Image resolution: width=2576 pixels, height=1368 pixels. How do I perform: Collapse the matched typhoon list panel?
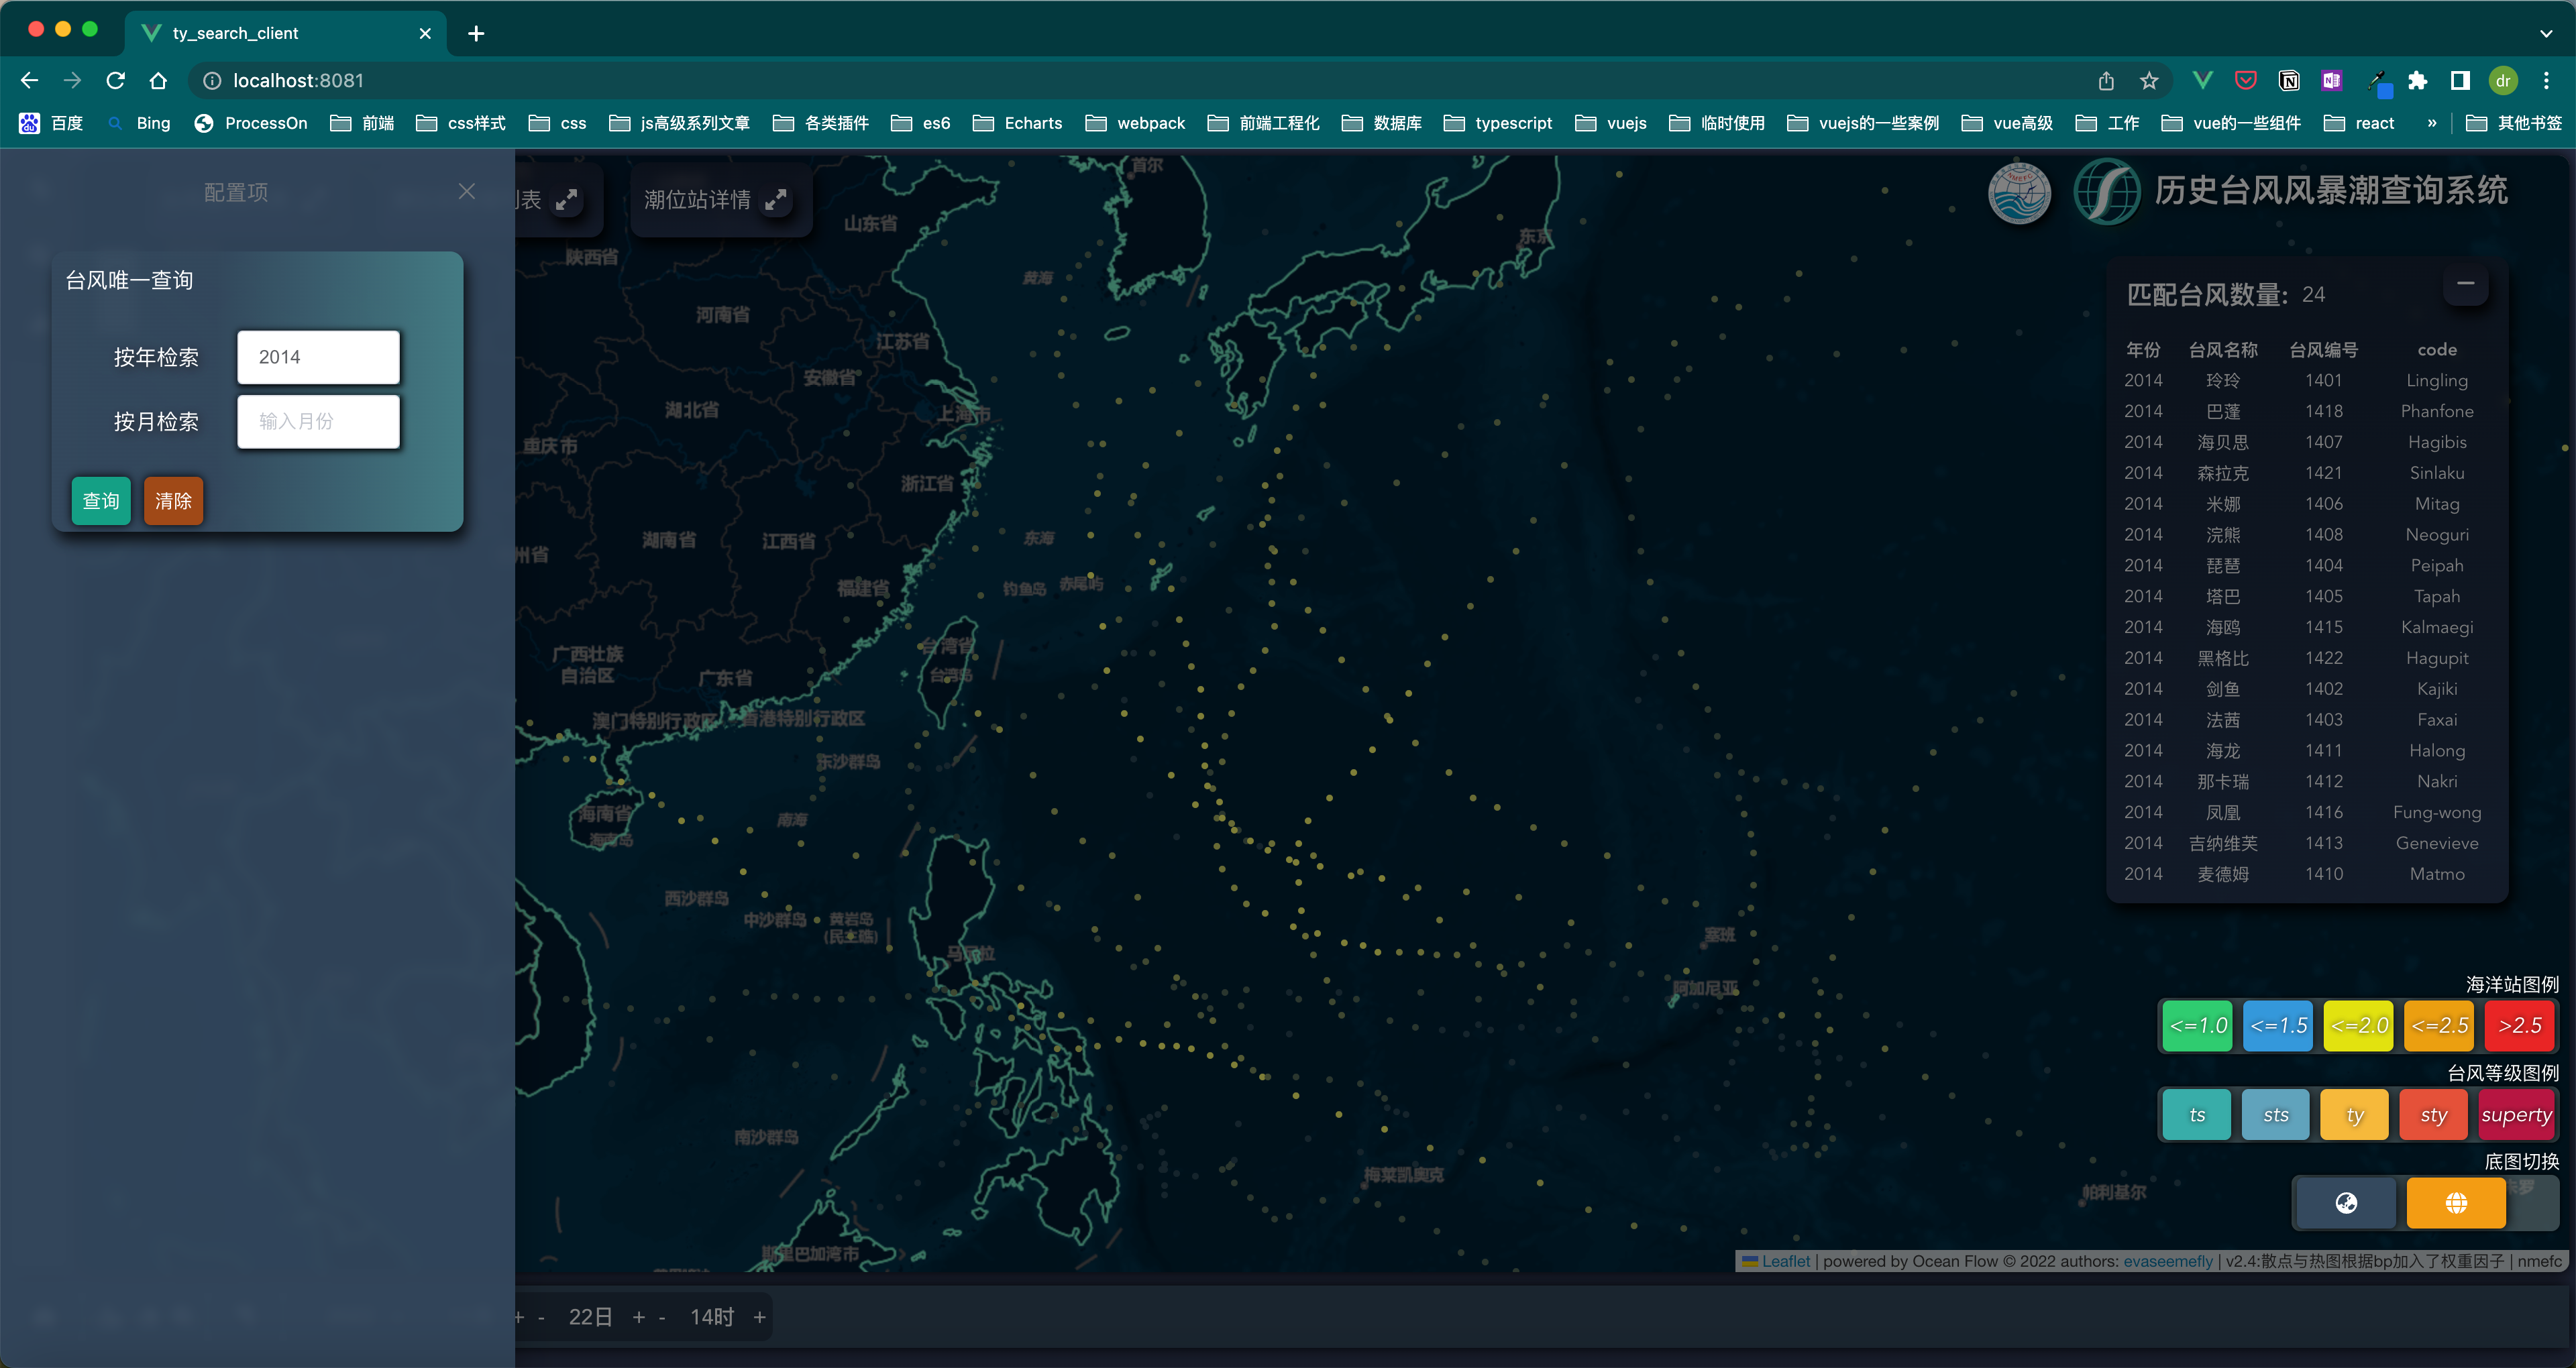pos(2465,284)
